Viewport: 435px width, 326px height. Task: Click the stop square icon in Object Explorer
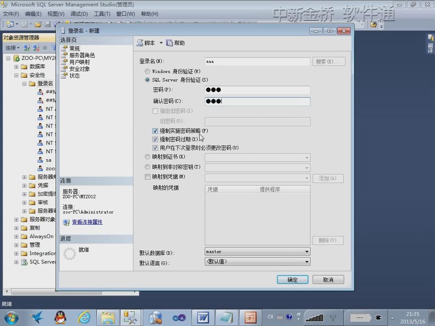pos(45,48)
